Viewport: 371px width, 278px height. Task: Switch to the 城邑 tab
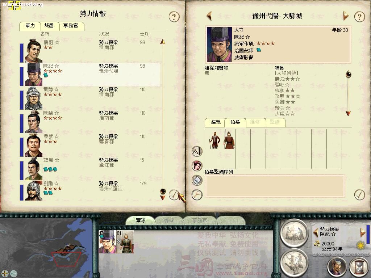(49, 26)
